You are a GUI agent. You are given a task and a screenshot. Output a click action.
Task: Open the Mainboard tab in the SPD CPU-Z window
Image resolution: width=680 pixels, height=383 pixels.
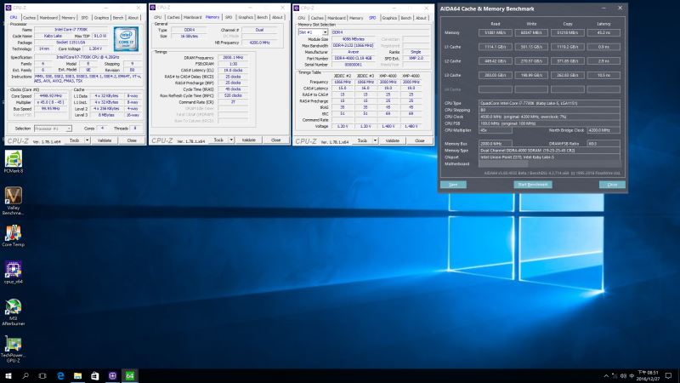tap(336, 18)
